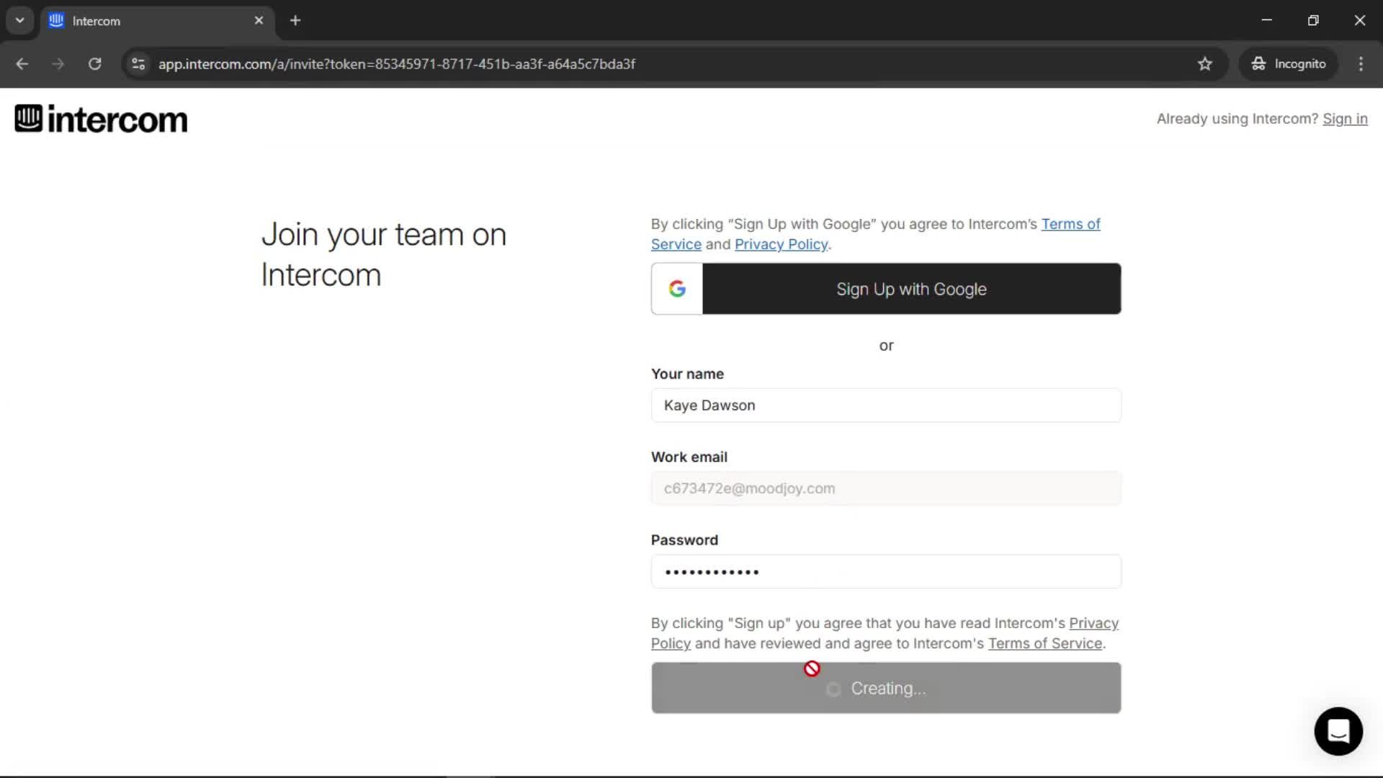
Task: Click the Intercom logo
Action: point(101,119)
